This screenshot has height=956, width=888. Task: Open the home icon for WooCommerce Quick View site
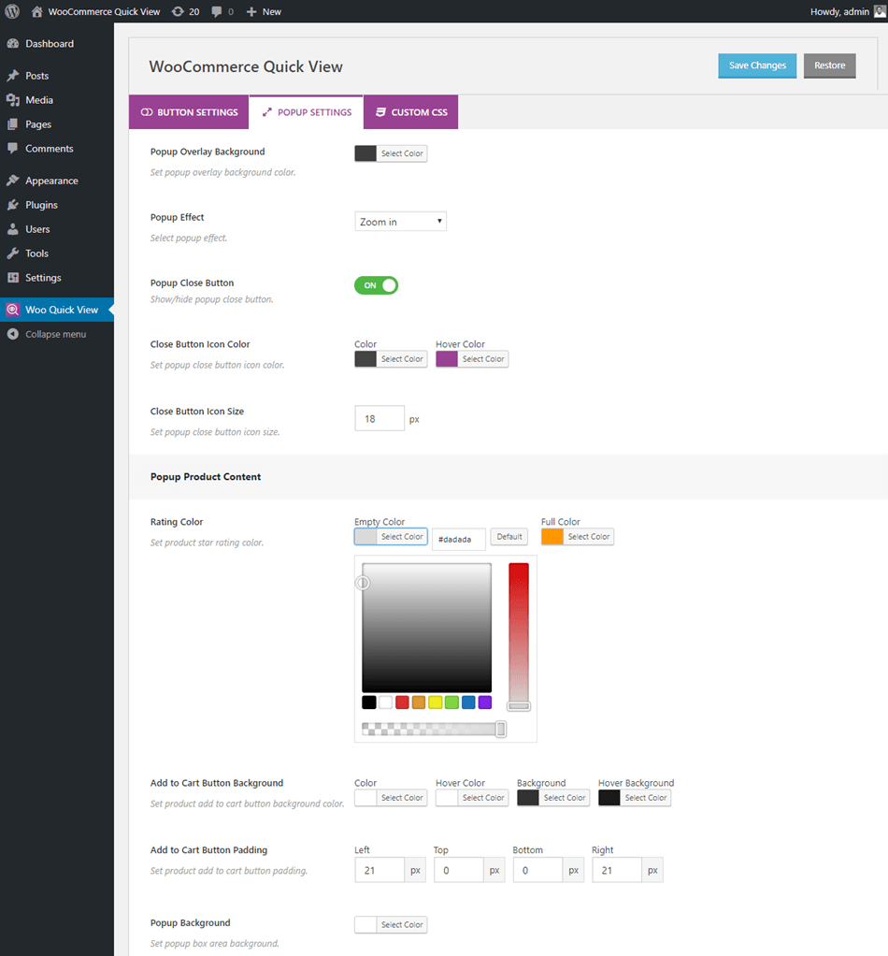tap(37, 11)
